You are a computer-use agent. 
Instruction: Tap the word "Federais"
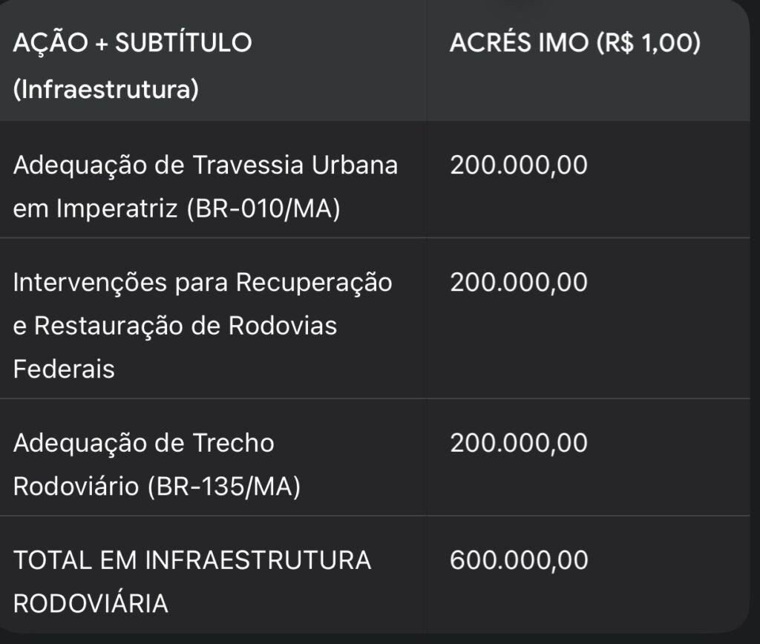tap(64, 369)
